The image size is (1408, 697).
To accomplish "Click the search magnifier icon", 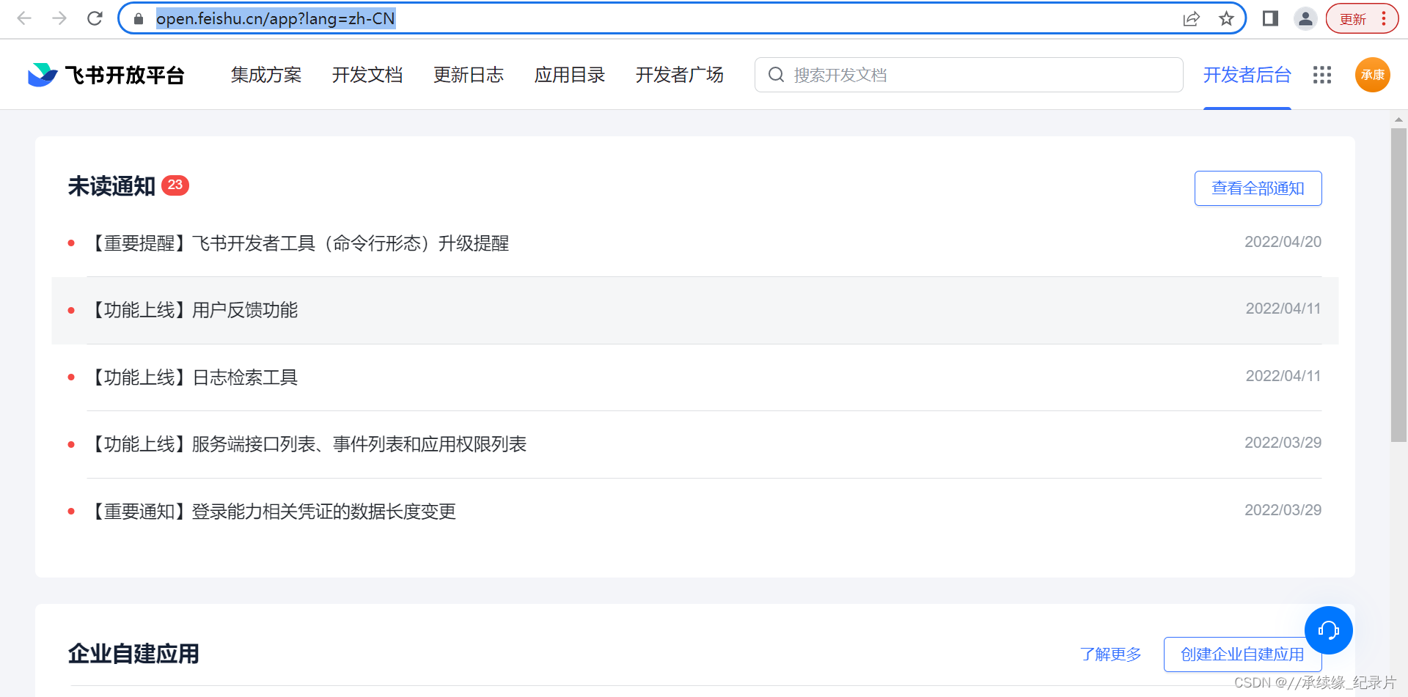I will pos(776,75).
